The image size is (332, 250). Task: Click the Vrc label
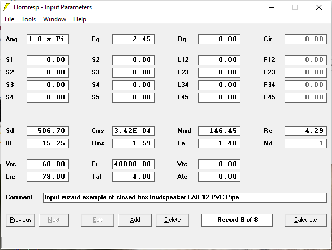[x=10, y=164]
